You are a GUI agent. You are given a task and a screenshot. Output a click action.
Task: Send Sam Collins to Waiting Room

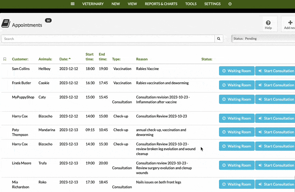point(236,71)
